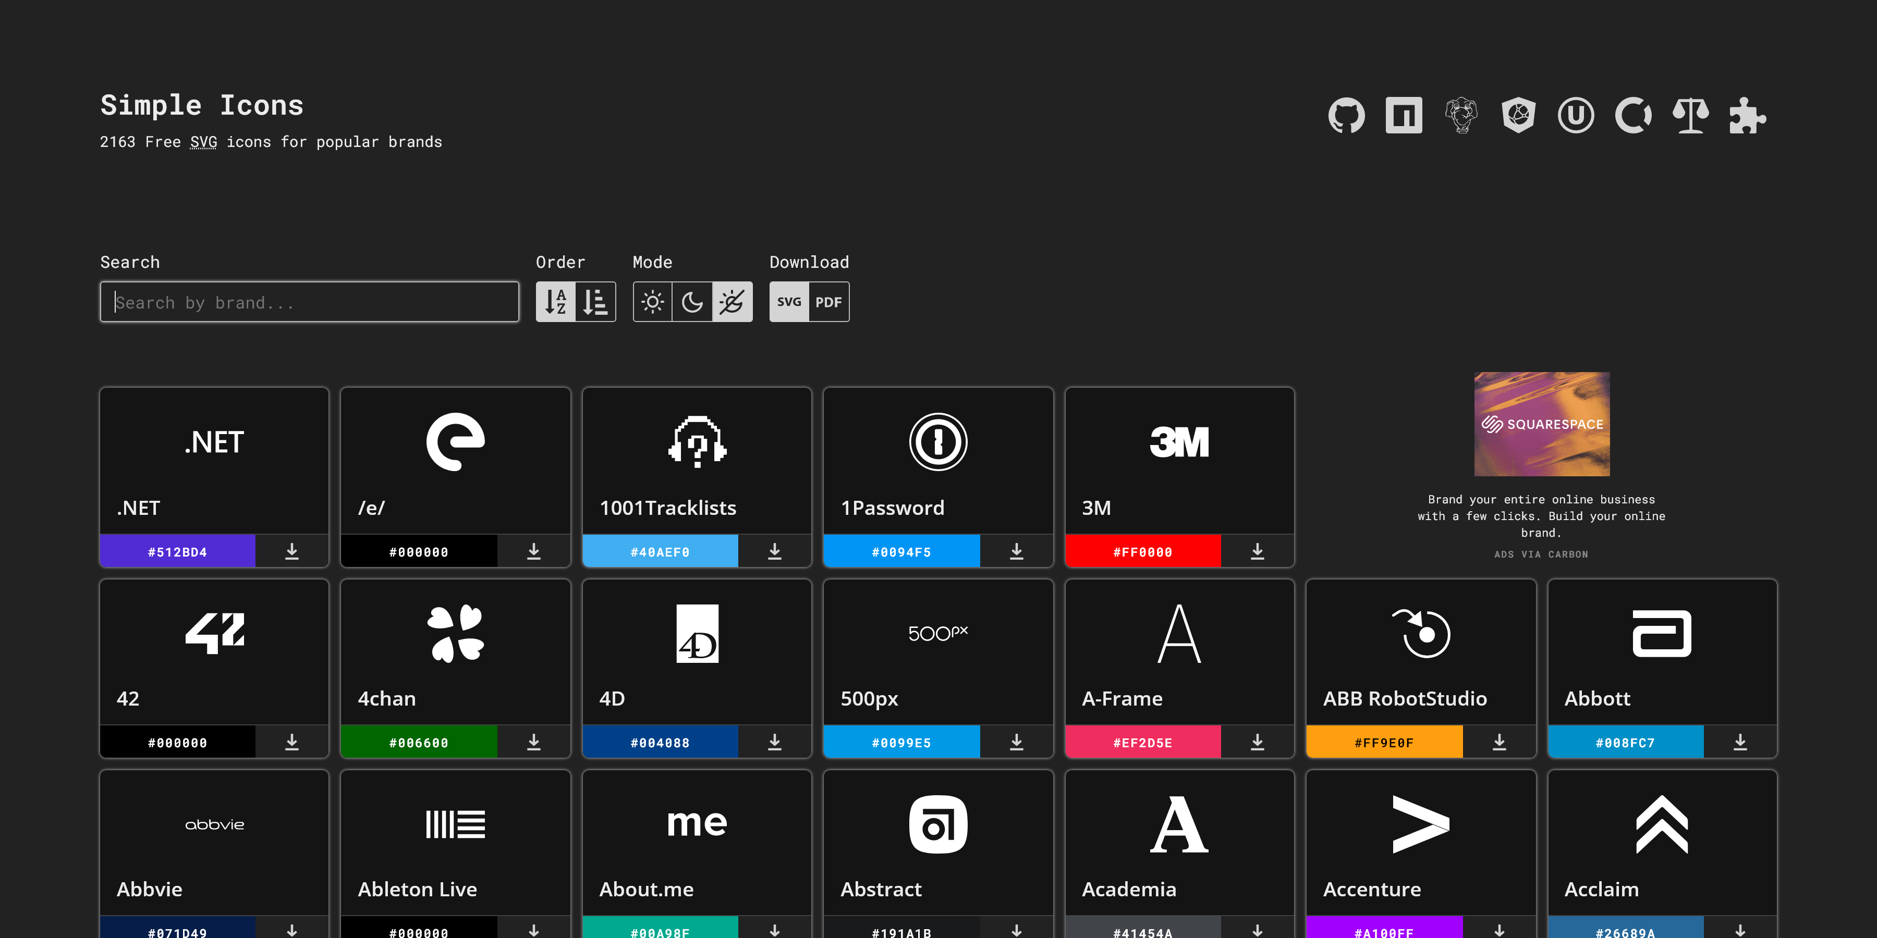Set download format to PDF
The width and height of the screenshot is (1877, 938).
pyautogui.click(x=829, y=302)
